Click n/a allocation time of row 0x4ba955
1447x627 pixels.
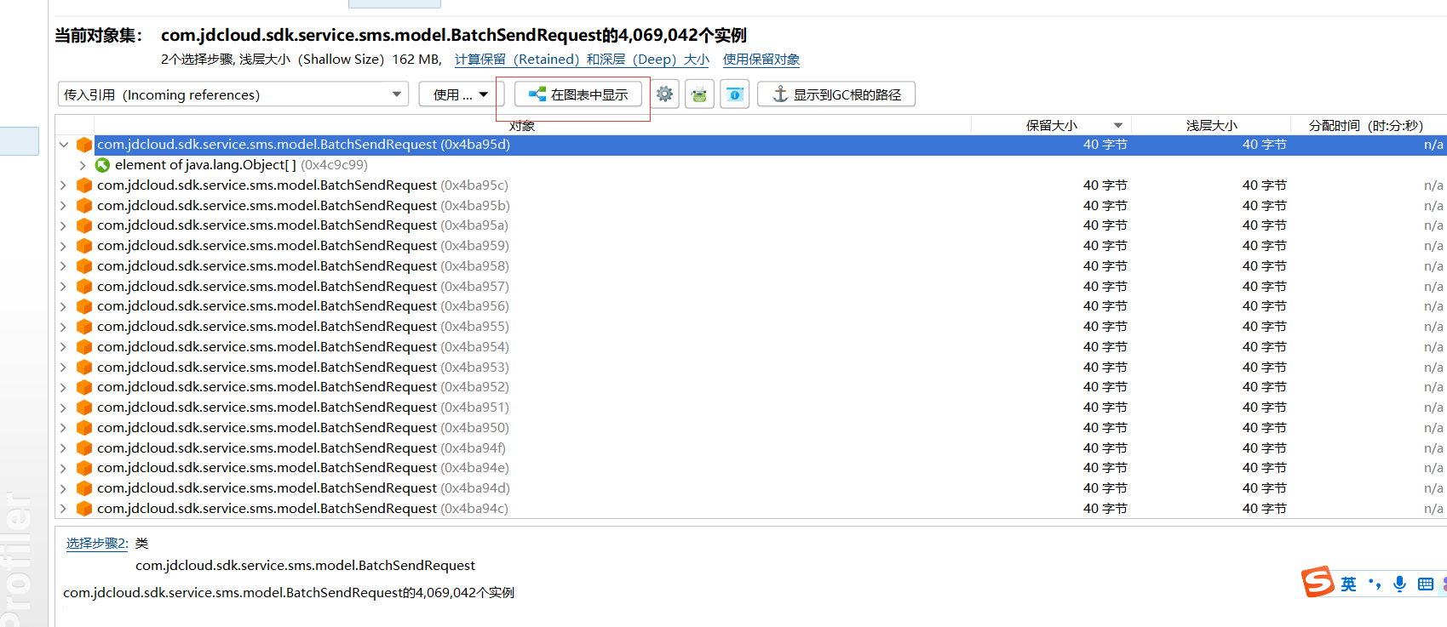(x=1433, y=327)
